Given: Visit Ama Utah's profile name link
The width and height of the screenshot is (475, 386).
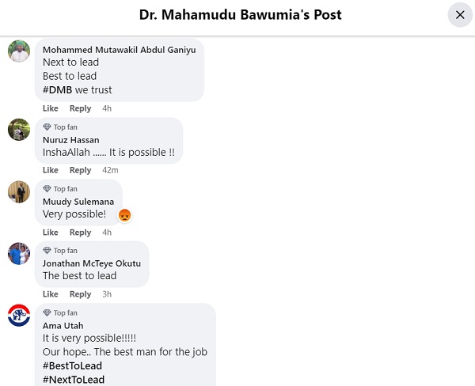Looking at the screenshot, I should [63, 325].
